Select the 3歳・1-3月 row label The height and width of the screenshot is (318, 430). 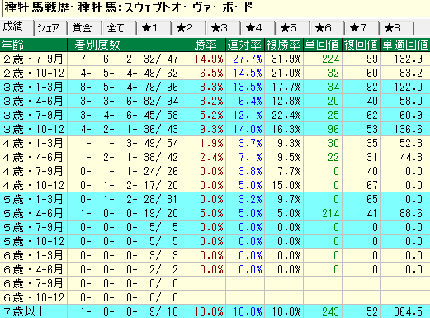click(34, 87)
